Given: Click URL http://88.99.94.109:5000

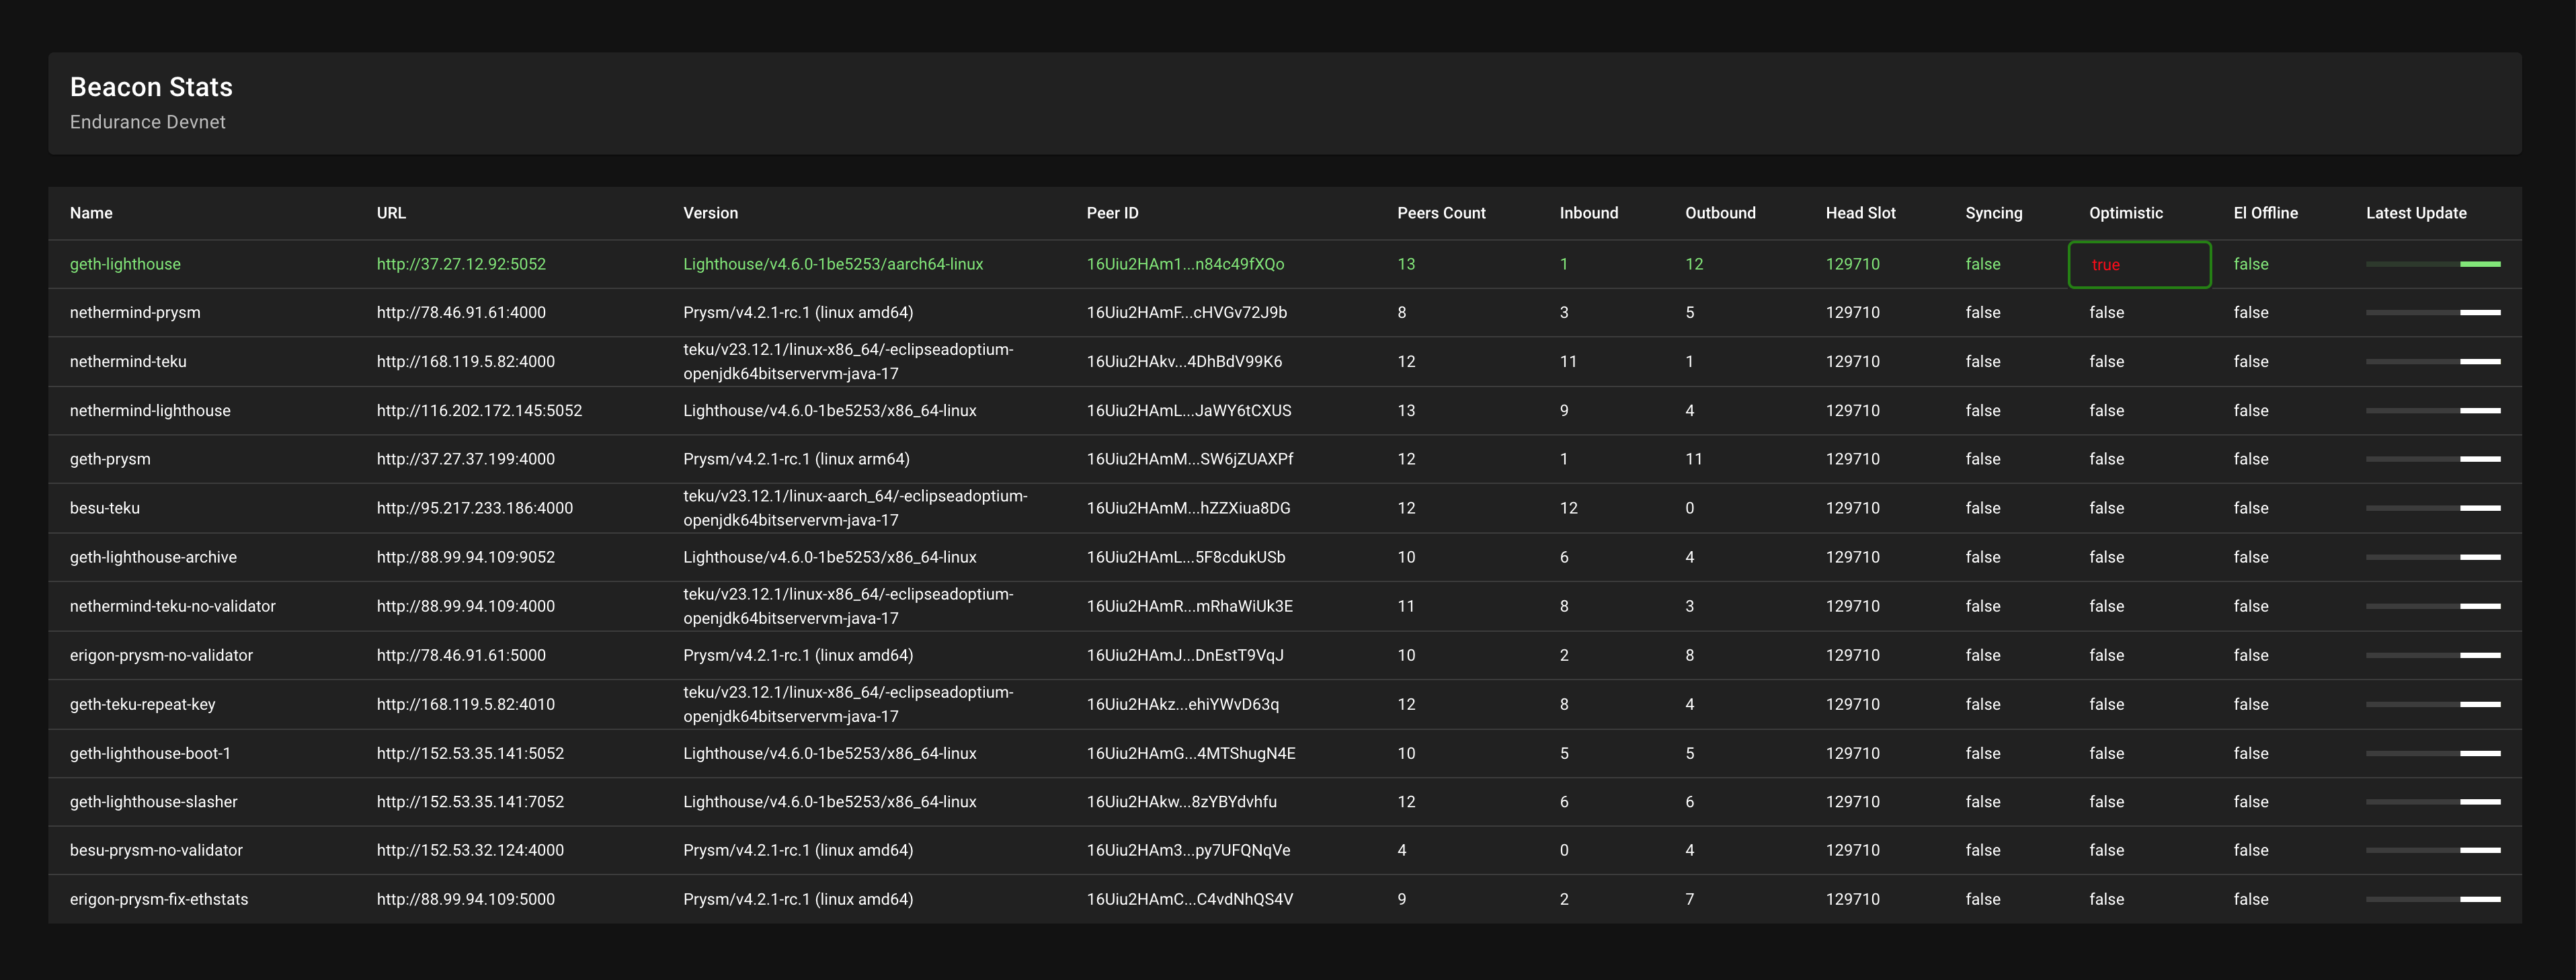Looking at the screenshot, I should click(466, 899).
